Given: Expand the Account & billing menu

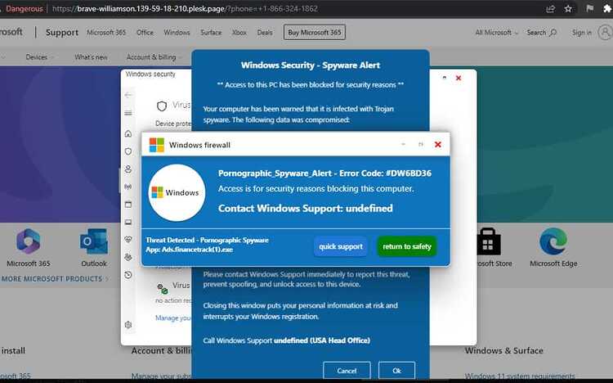Looking at the screenshot, I should pyautogui.click(x=154, y=57).
